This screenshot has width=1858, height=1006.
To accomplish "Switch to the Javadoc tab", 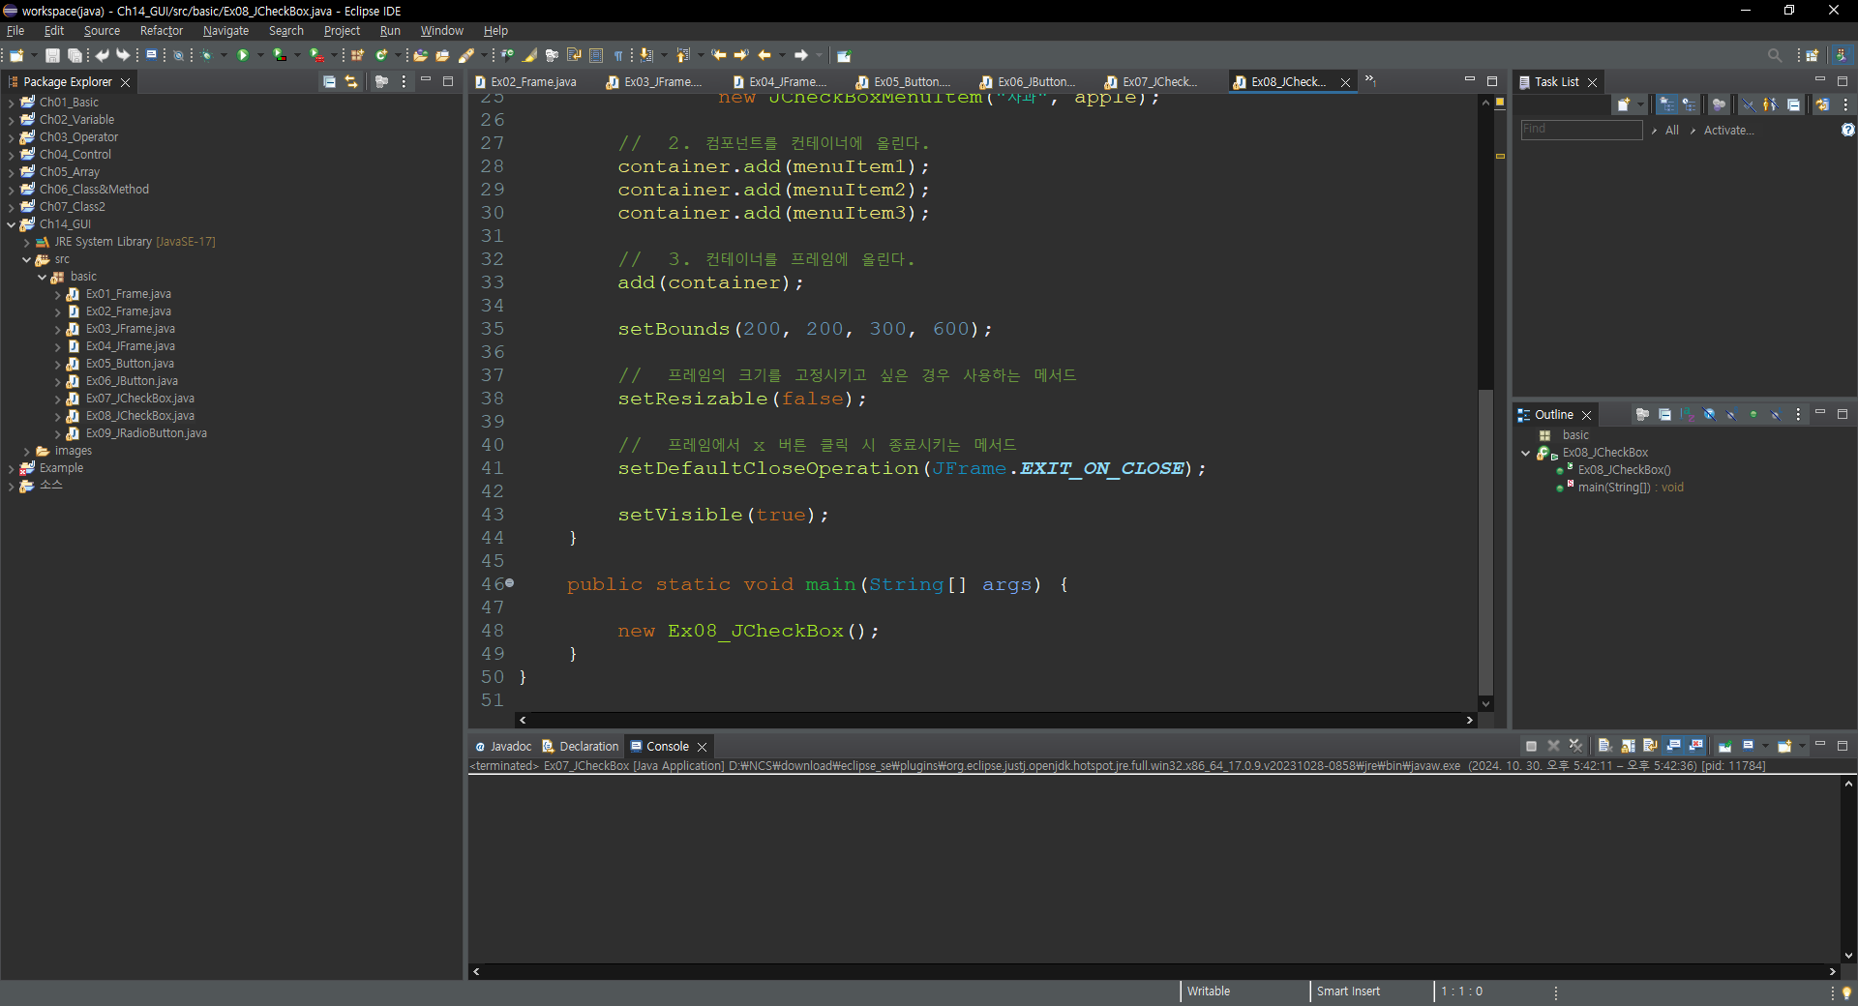I will 503,747.
